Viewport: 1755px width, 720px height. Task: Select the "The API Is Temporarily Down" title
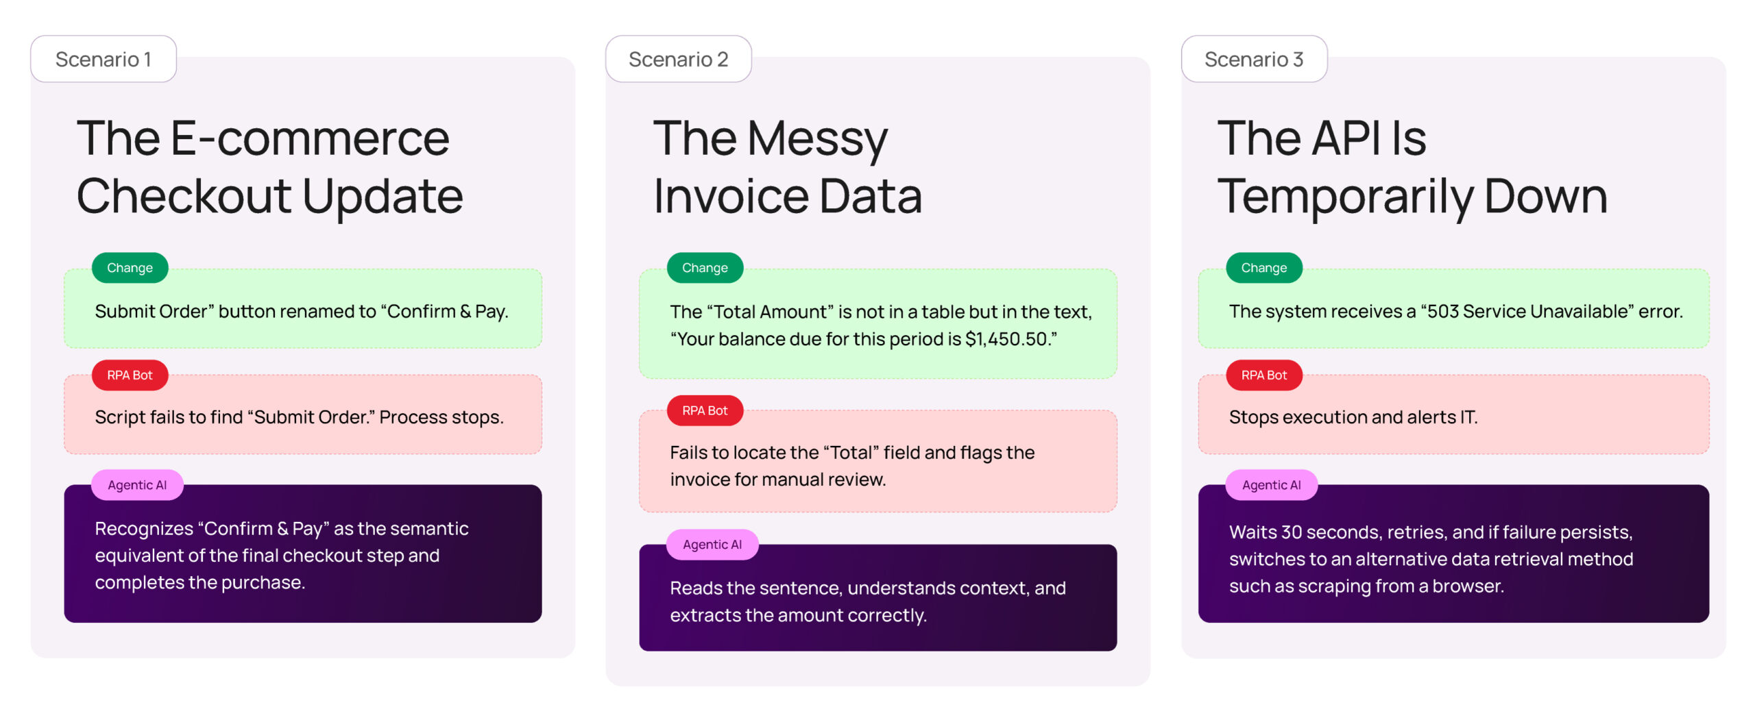(x=1411, y=166)
